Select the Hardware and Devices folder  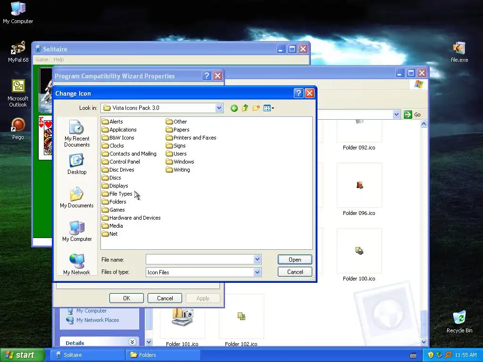tap(131, 218)
